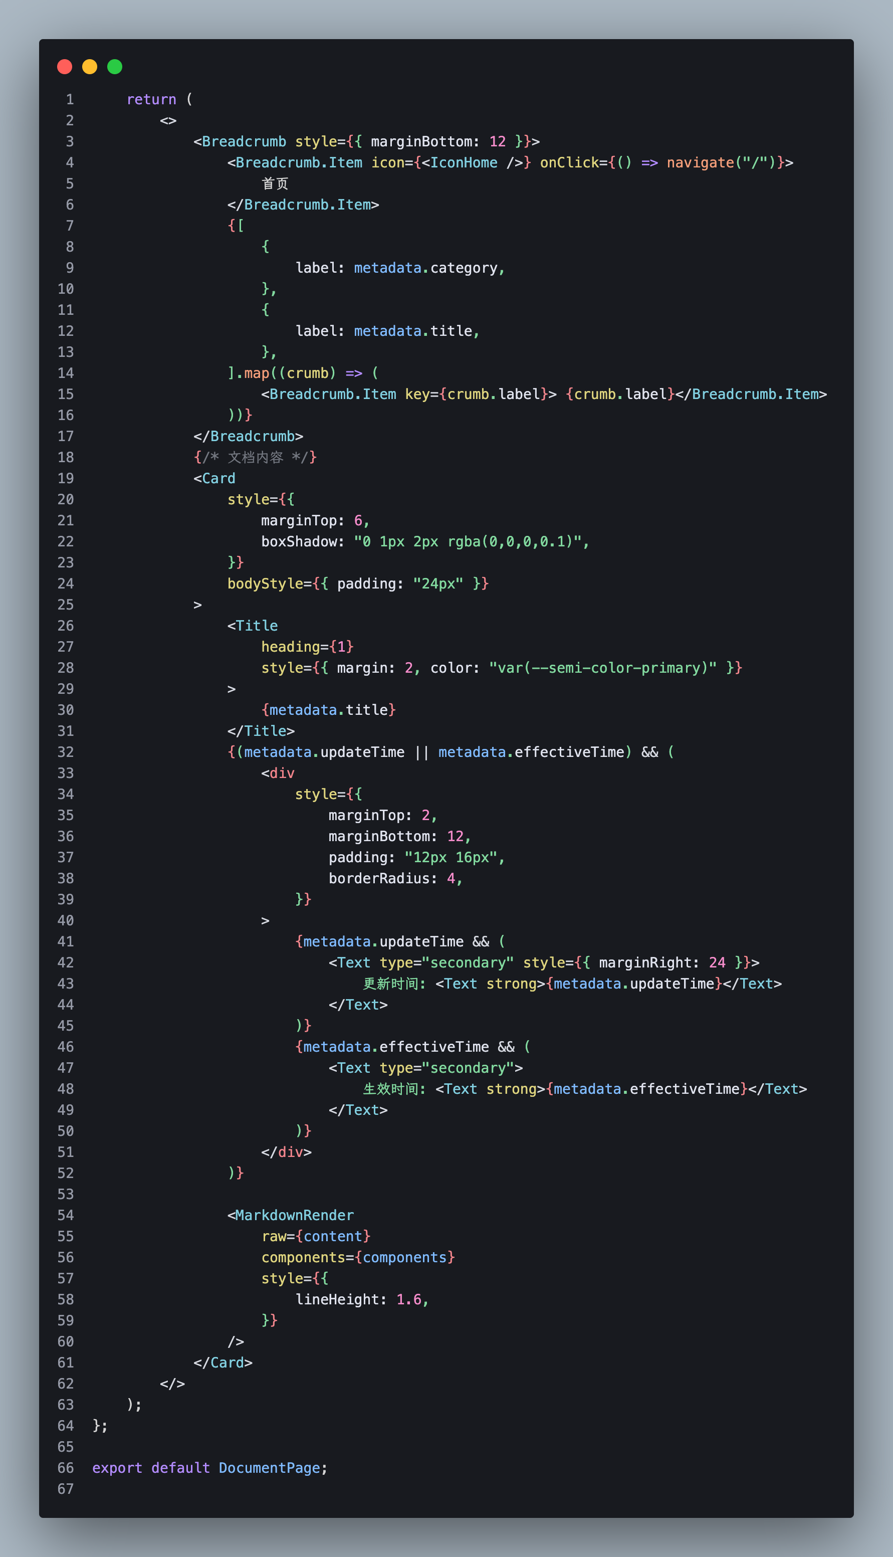Screen dimensions: 893x1557
Task: Click the yellow minimize dot
Action: click(90, 67)
